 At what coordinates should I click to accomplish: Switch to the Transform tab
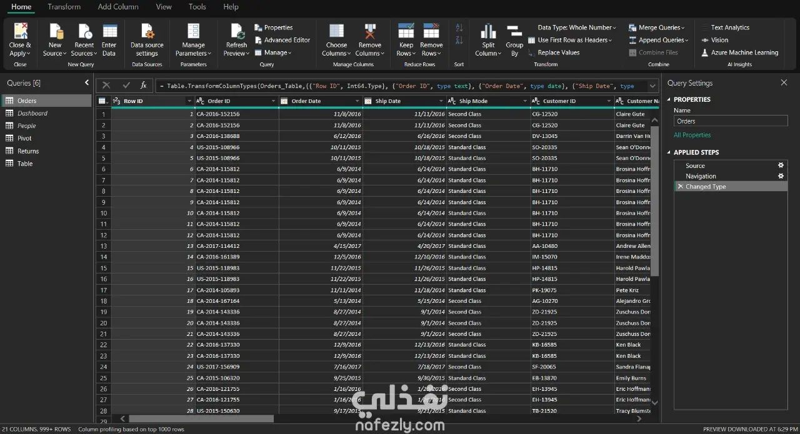point(64,7)
